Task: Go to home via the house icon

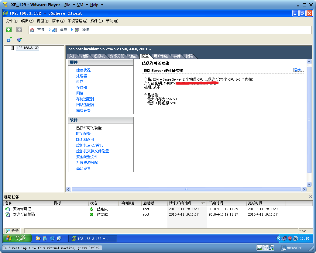Action: [x=32, y=30]
